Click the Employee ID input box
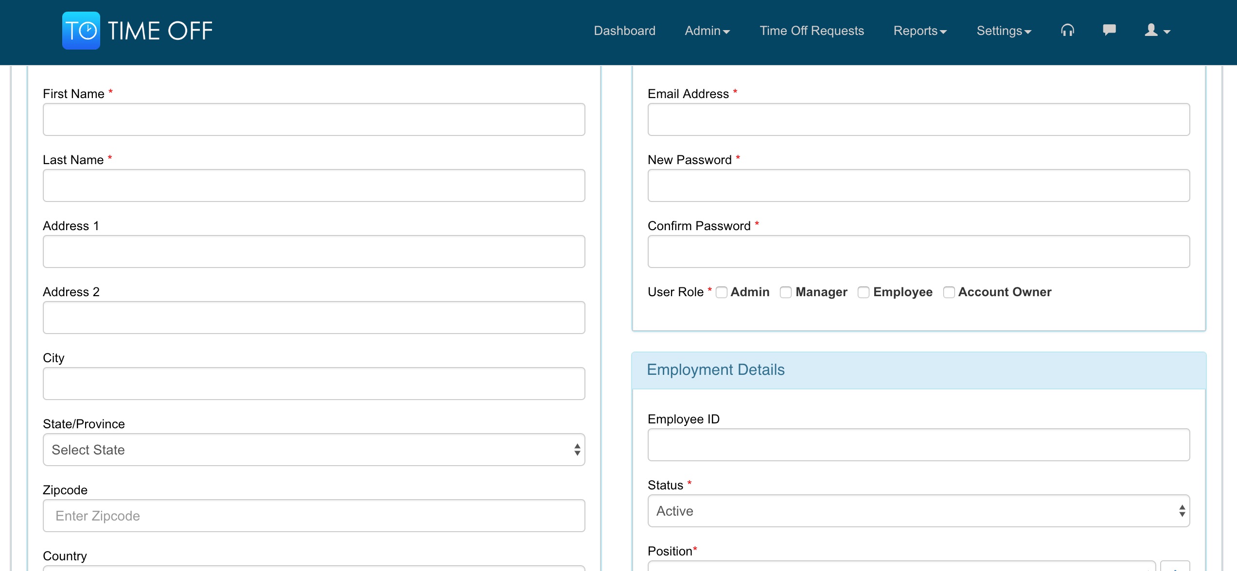Screen dimensions: 1237x571 coord(919,445)
